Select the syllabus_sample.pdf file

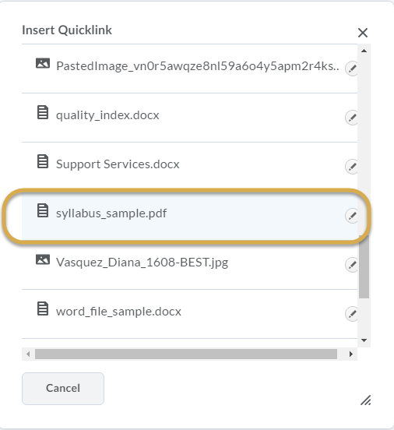(111, 213)
